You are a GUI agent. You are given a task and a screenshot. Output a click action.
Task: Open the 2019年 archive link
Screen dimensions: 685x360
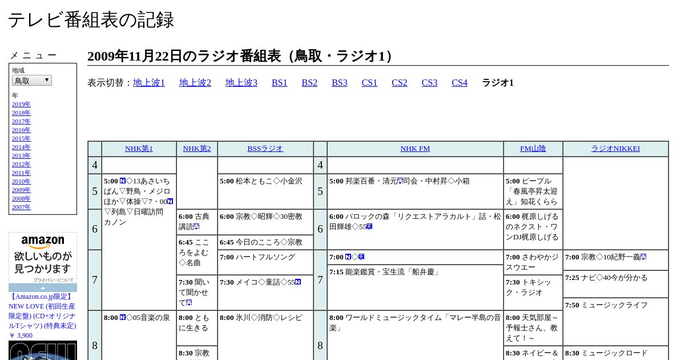[21, 105]
